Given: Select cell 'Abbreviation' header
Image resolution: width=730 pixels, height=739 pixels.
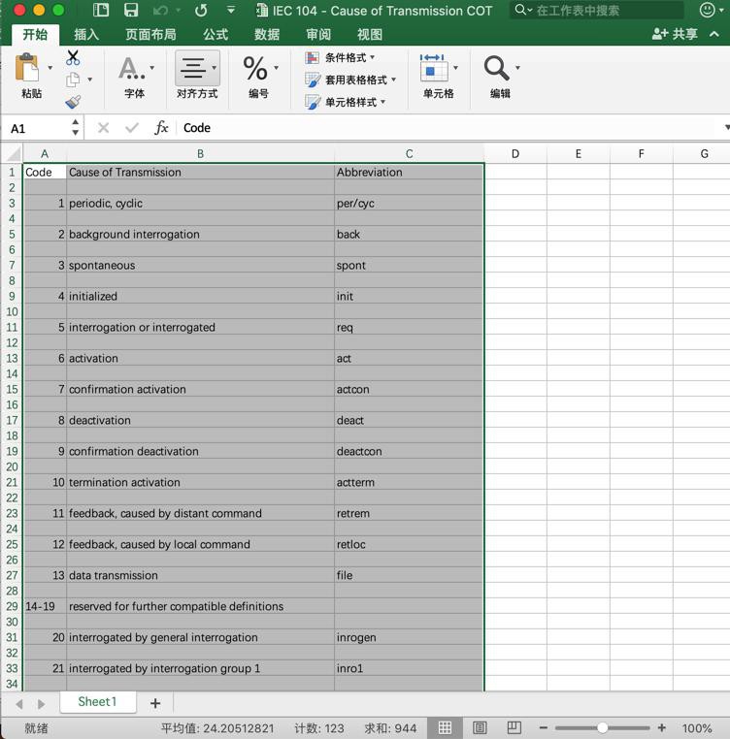Looking at the screenshot, I should pos(409,172).
